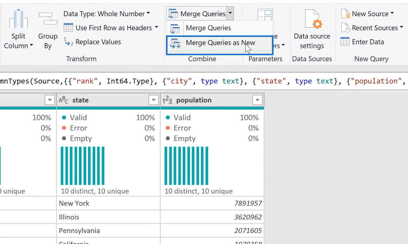Select the Pennsylvania cell

[x=108, y=230]
